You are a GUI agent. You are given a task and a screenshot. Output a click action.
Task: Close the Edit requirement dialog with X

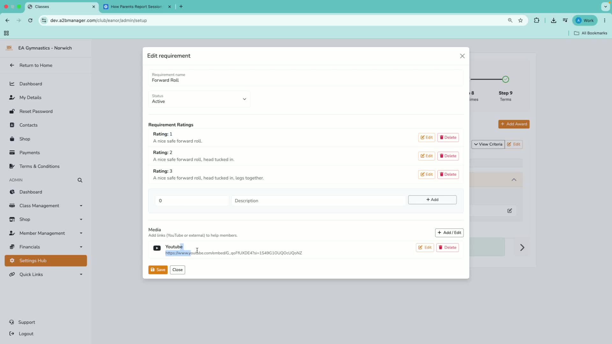click(x=462, y=56)
